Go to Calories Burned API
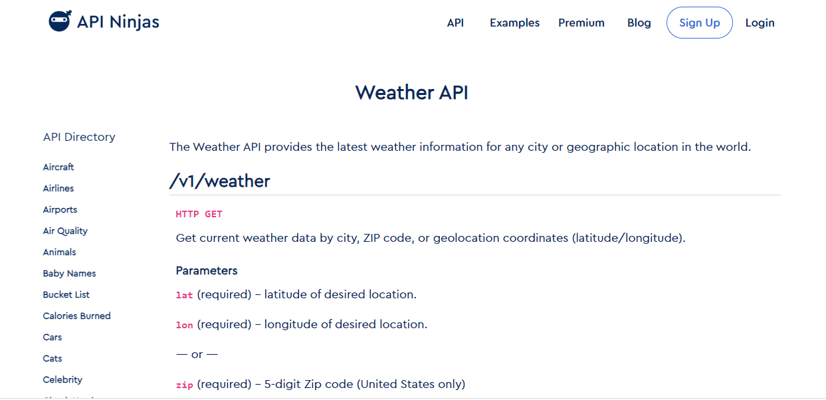This screenshot has height=400, width=826. [x=77, y=316]
